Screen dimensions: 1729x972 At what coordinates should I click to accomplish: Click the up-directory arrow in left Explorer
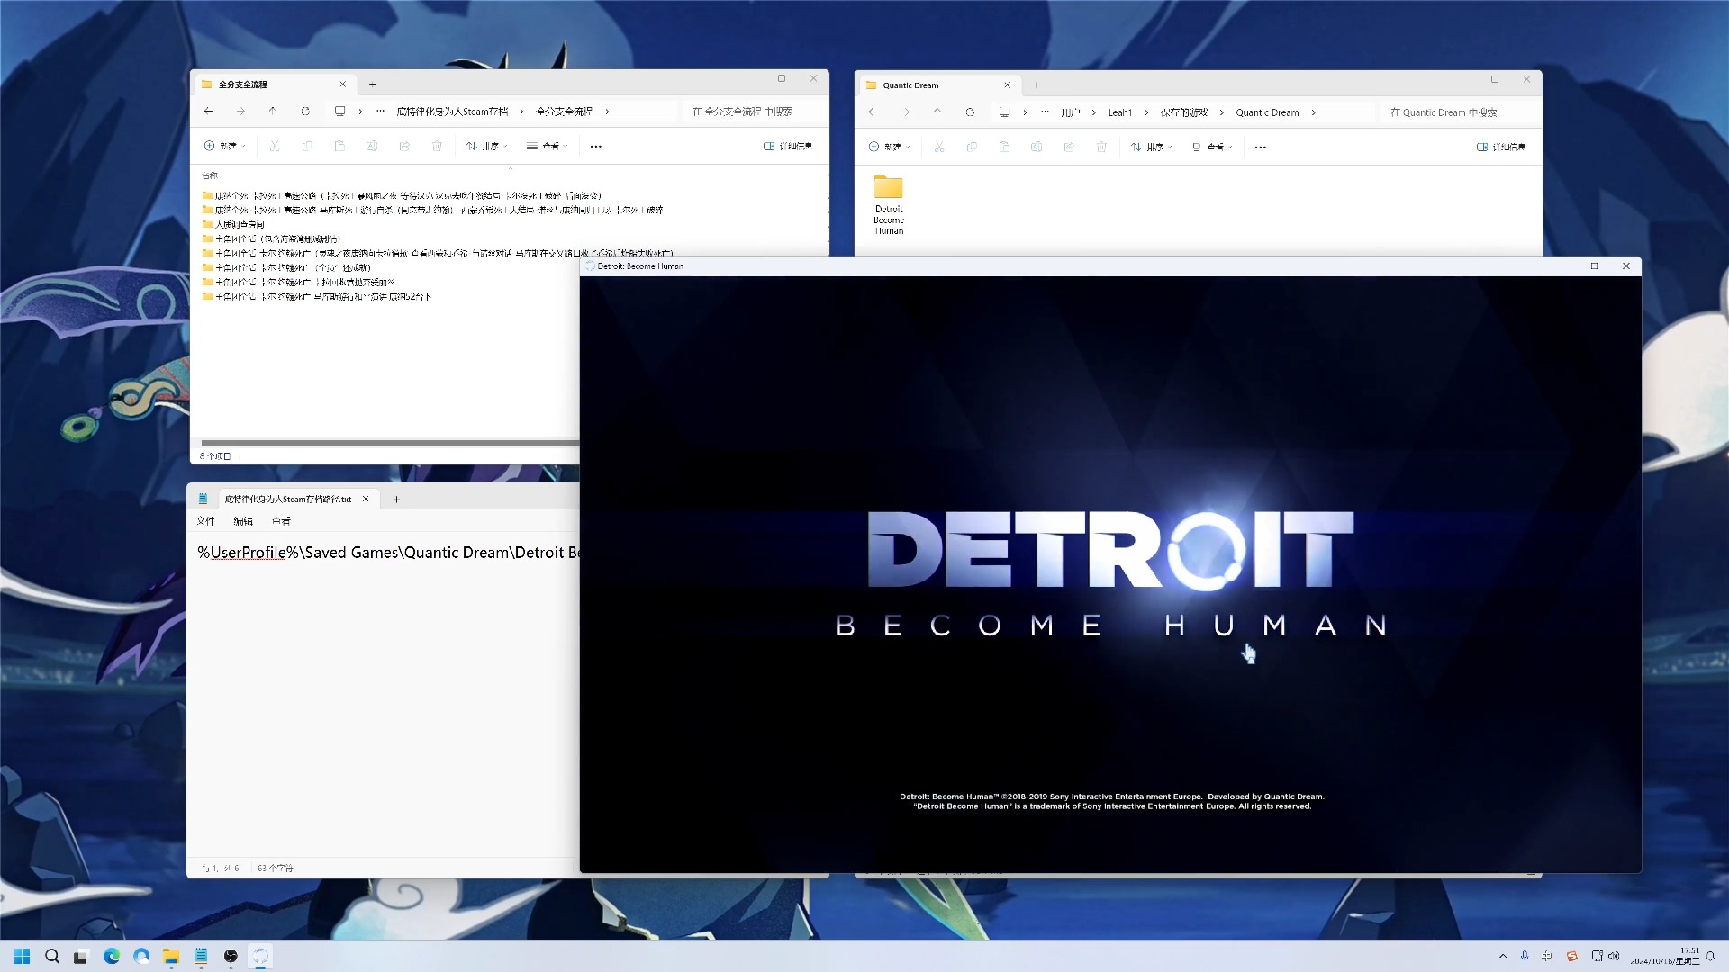pyautogui.click(x=273, y=112)
